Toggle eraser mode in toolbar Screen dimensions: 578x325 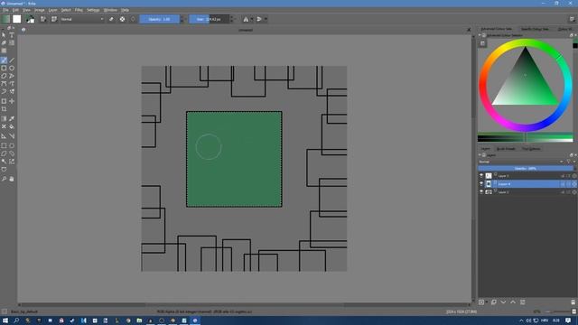pos(111,19)
